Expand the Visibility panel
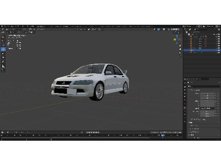The image size is (221, 165). 204,135
